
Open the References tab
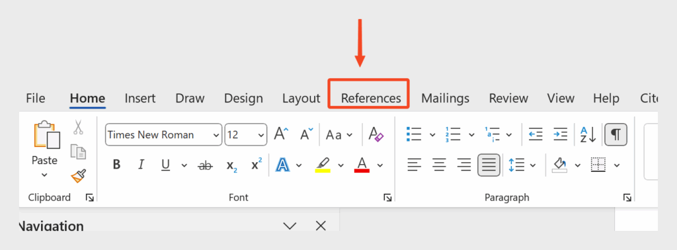(x=371, y=98)
